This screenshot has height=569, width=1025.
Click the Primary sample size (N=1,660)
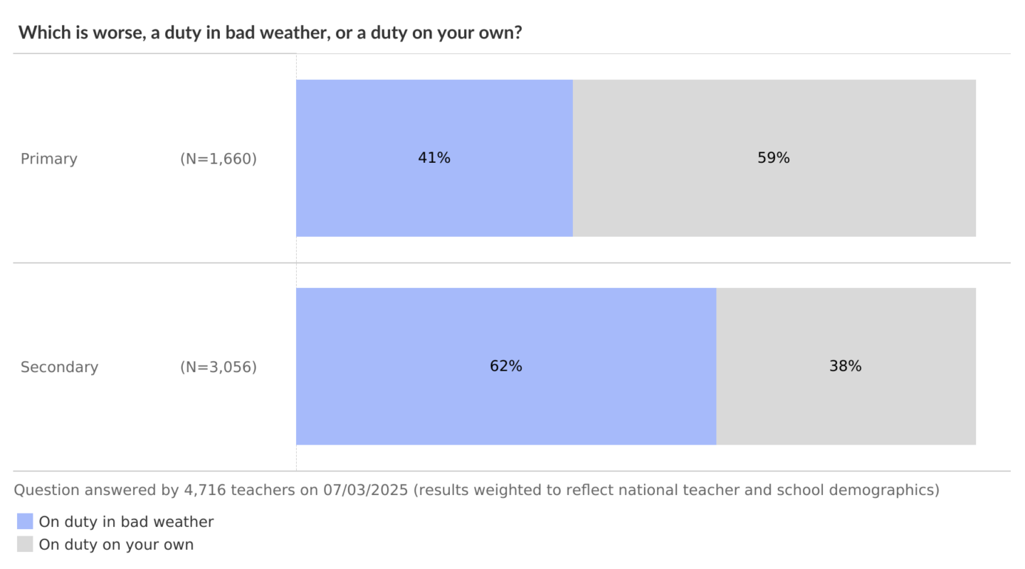pyautogui.click(x=219, y=159)
